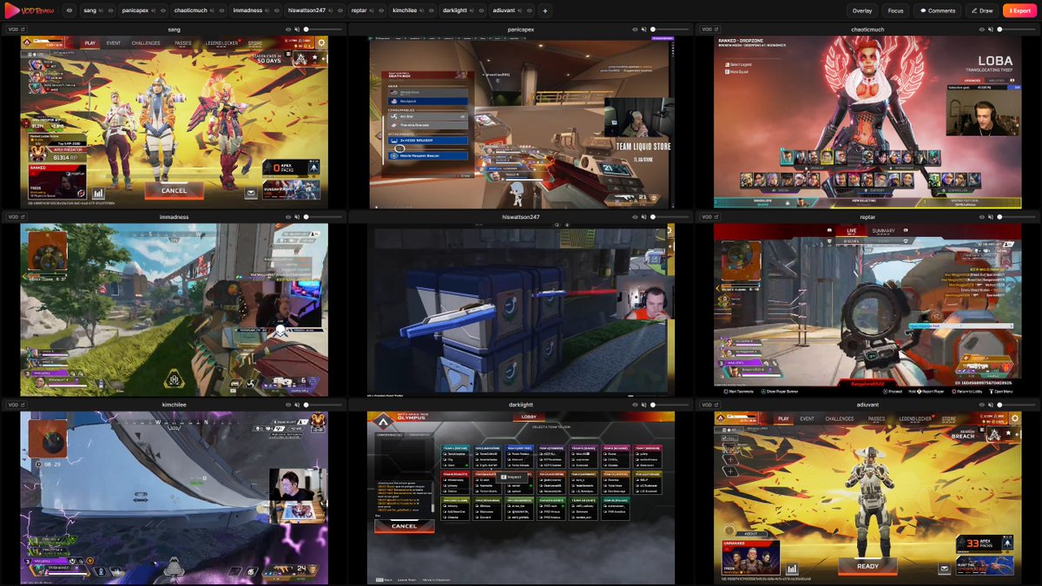Mute reptar from its tab chip speaker icon
Viewport: 1042px width, 586px height.
point(373,10)
